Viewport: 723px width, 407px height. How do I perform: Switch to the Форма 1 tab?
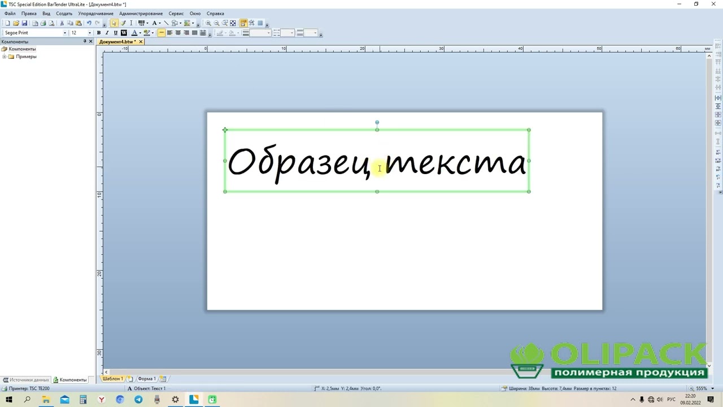click(146, 379)
